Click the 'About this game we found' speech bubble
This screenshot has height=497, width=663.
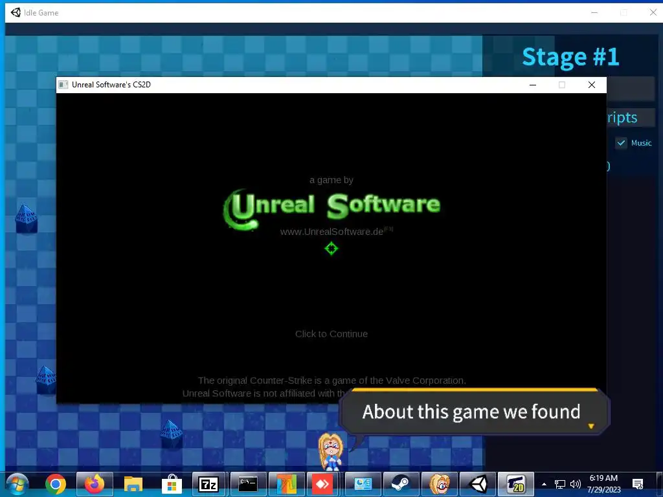click(475, 412)
